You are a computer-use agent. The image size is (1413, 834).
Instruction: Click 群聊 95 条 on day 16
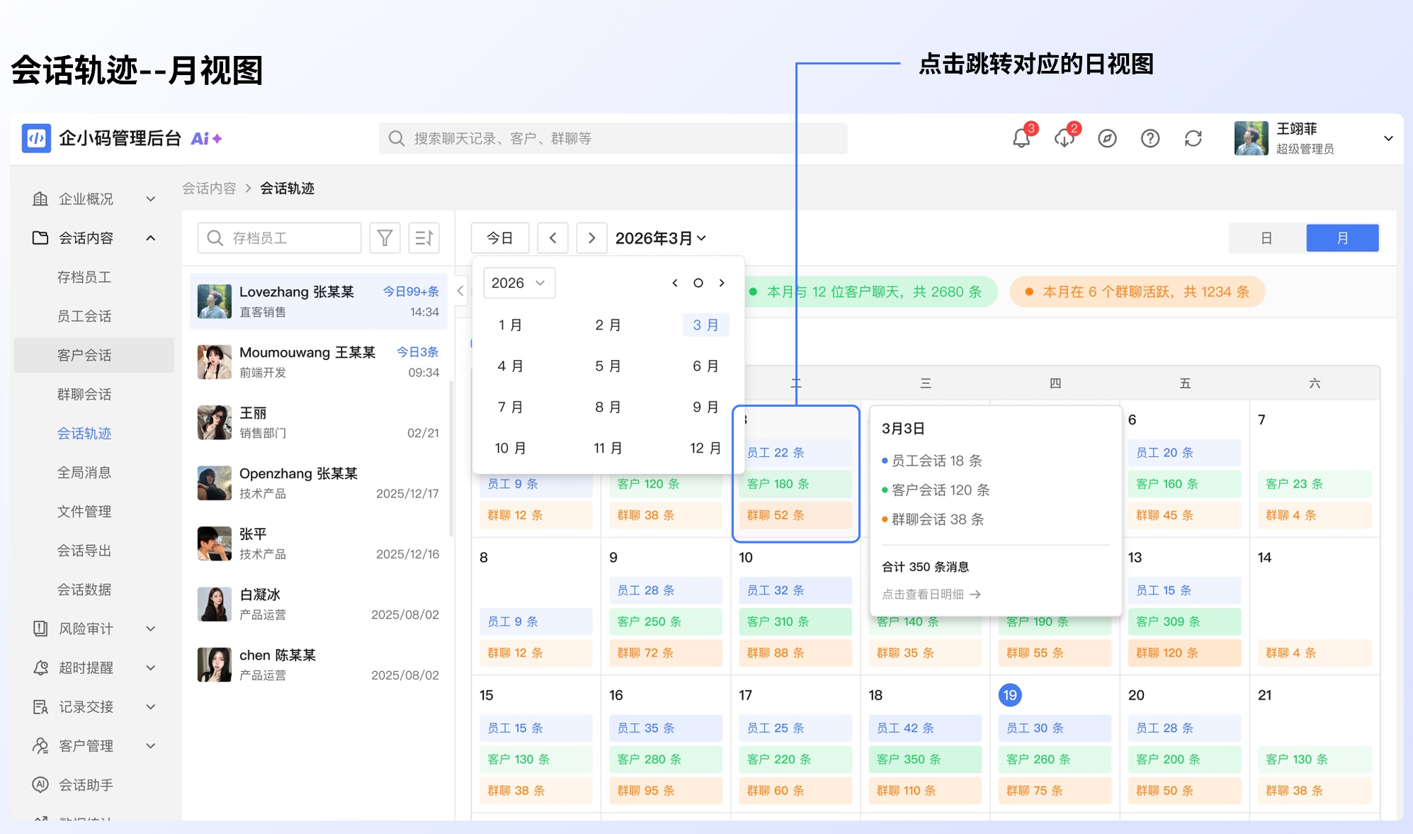click(x=665, y=790)
